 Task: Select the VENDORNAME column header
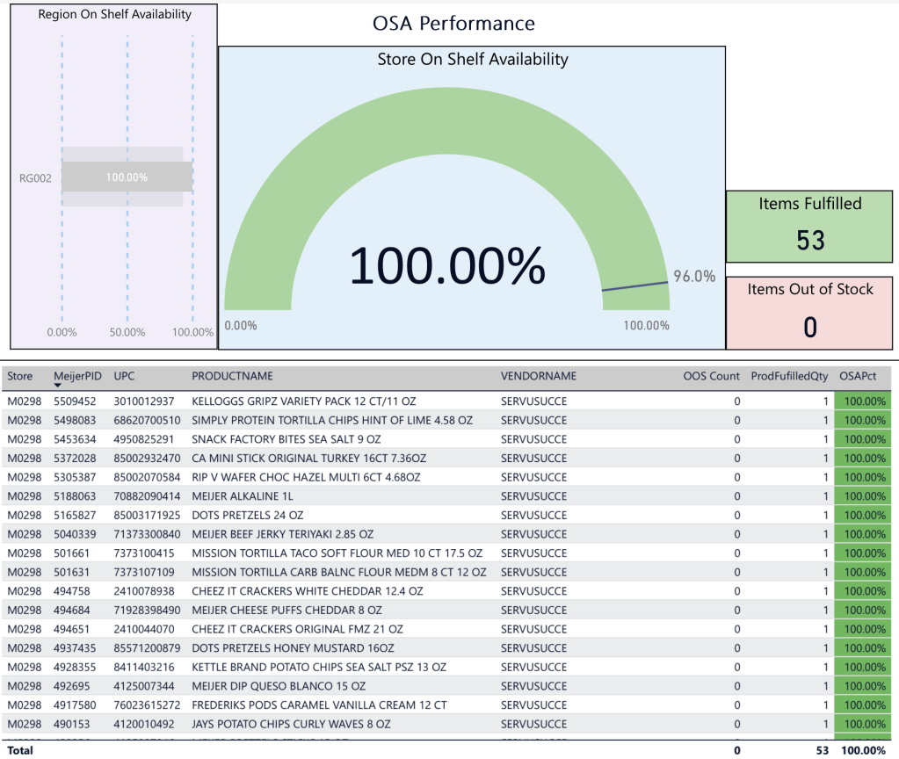[x=538, y=376]
